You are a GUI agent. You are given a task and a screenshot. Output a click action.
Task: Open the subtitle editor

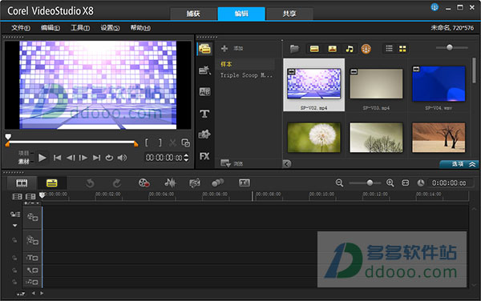click(245, 183)
